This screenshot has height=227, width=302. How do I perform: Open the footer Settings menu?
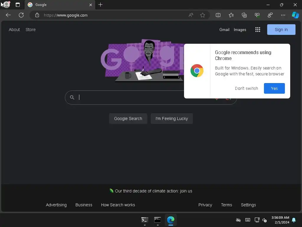(248, 205)
